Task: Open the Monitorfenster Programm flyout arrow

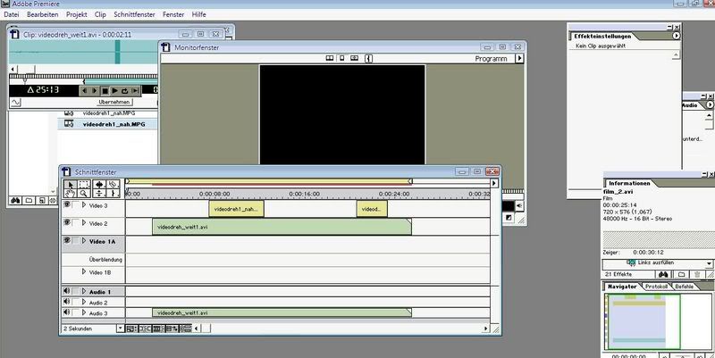Action: [519, 58]
